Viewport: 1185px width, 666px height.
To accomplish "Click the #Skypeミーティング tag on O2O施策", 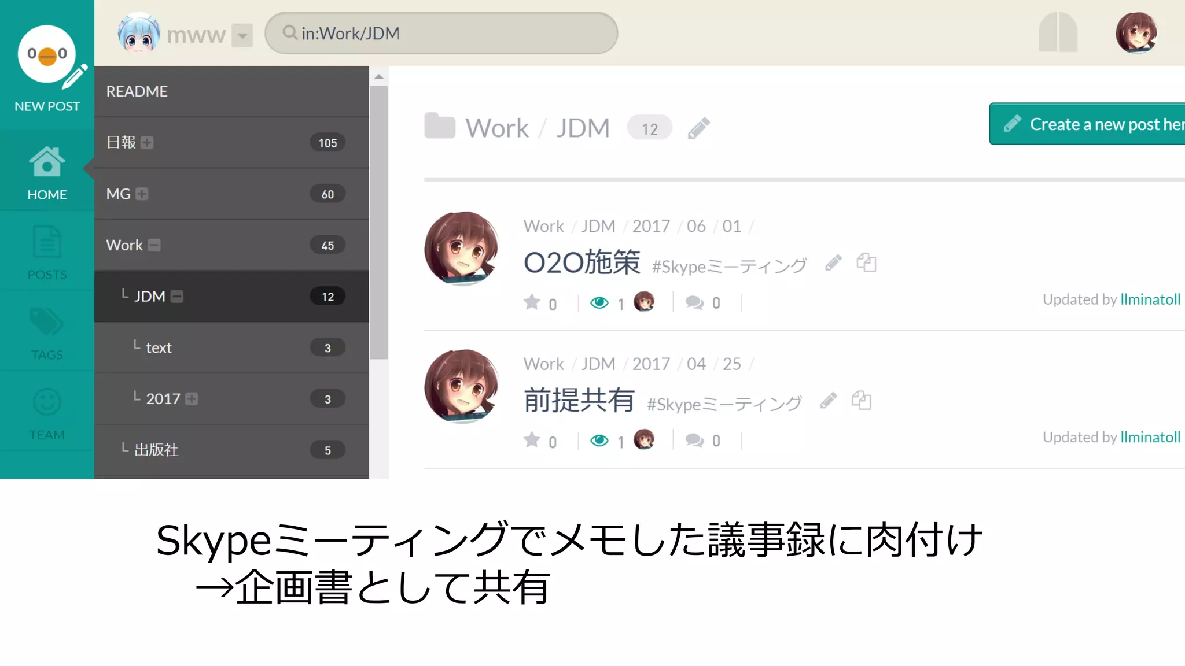I will (x=729, y=267).
